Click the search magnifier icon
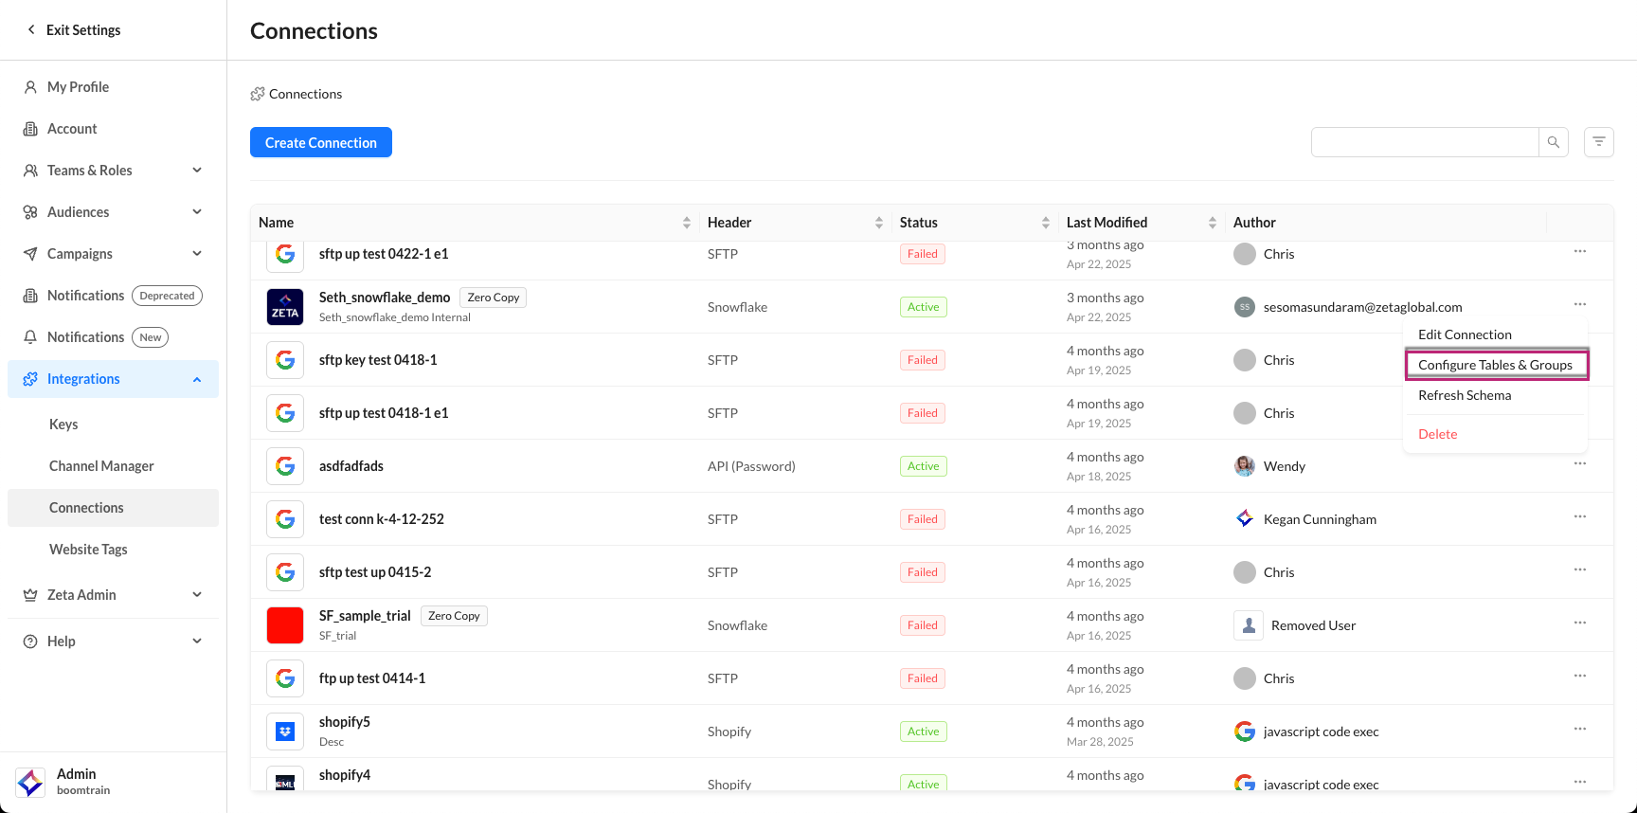 pyautogui.click(x=1554, y=142)
